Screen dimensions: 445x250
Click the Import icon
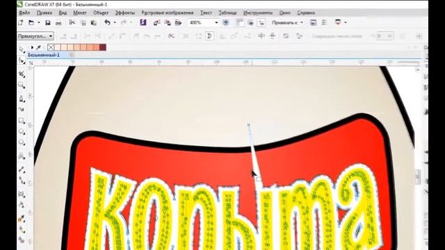[156, 23]
